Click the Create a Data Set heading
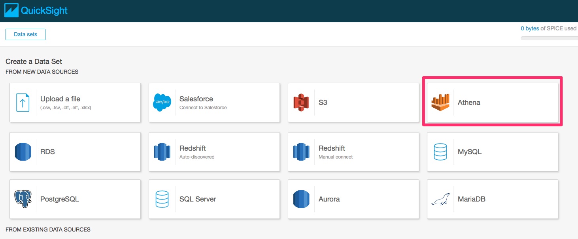 [34, 62]
